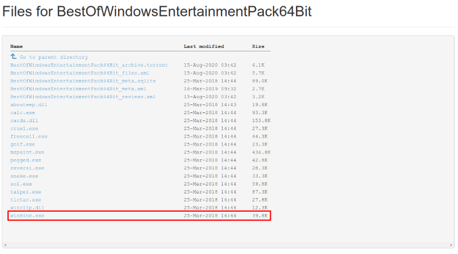The image size is (458, 254).
Task: Open the meta.sqlite file link
Action: tap(82, 81)
